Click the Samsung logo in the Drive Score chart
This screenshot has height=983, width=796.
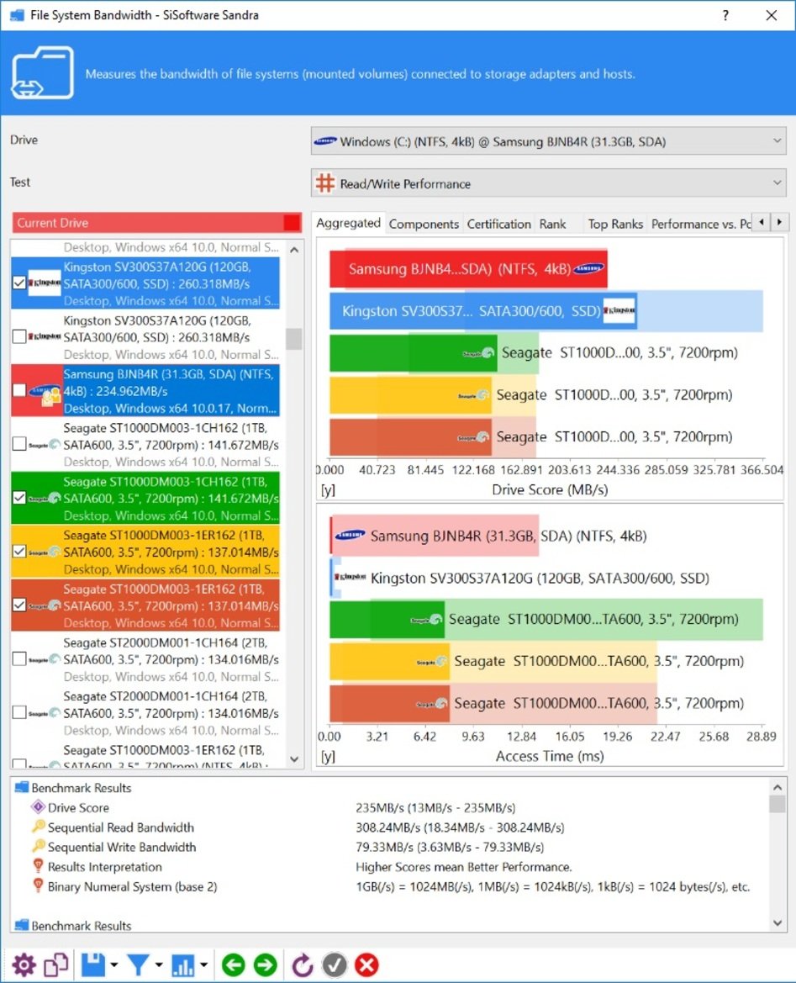pyautogui.click(x=589, y=269)
